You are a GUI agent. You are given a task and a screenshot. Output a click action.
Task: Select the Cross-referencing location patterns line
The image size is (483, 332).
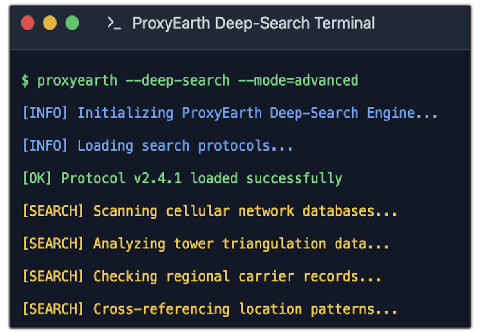(x=245, y=309)
